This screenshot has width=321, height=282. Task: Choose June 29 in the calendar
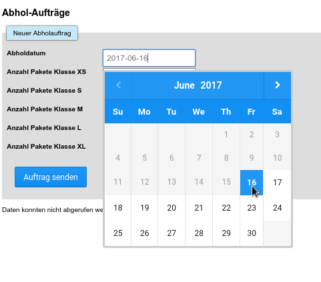[x=226, y=233]
